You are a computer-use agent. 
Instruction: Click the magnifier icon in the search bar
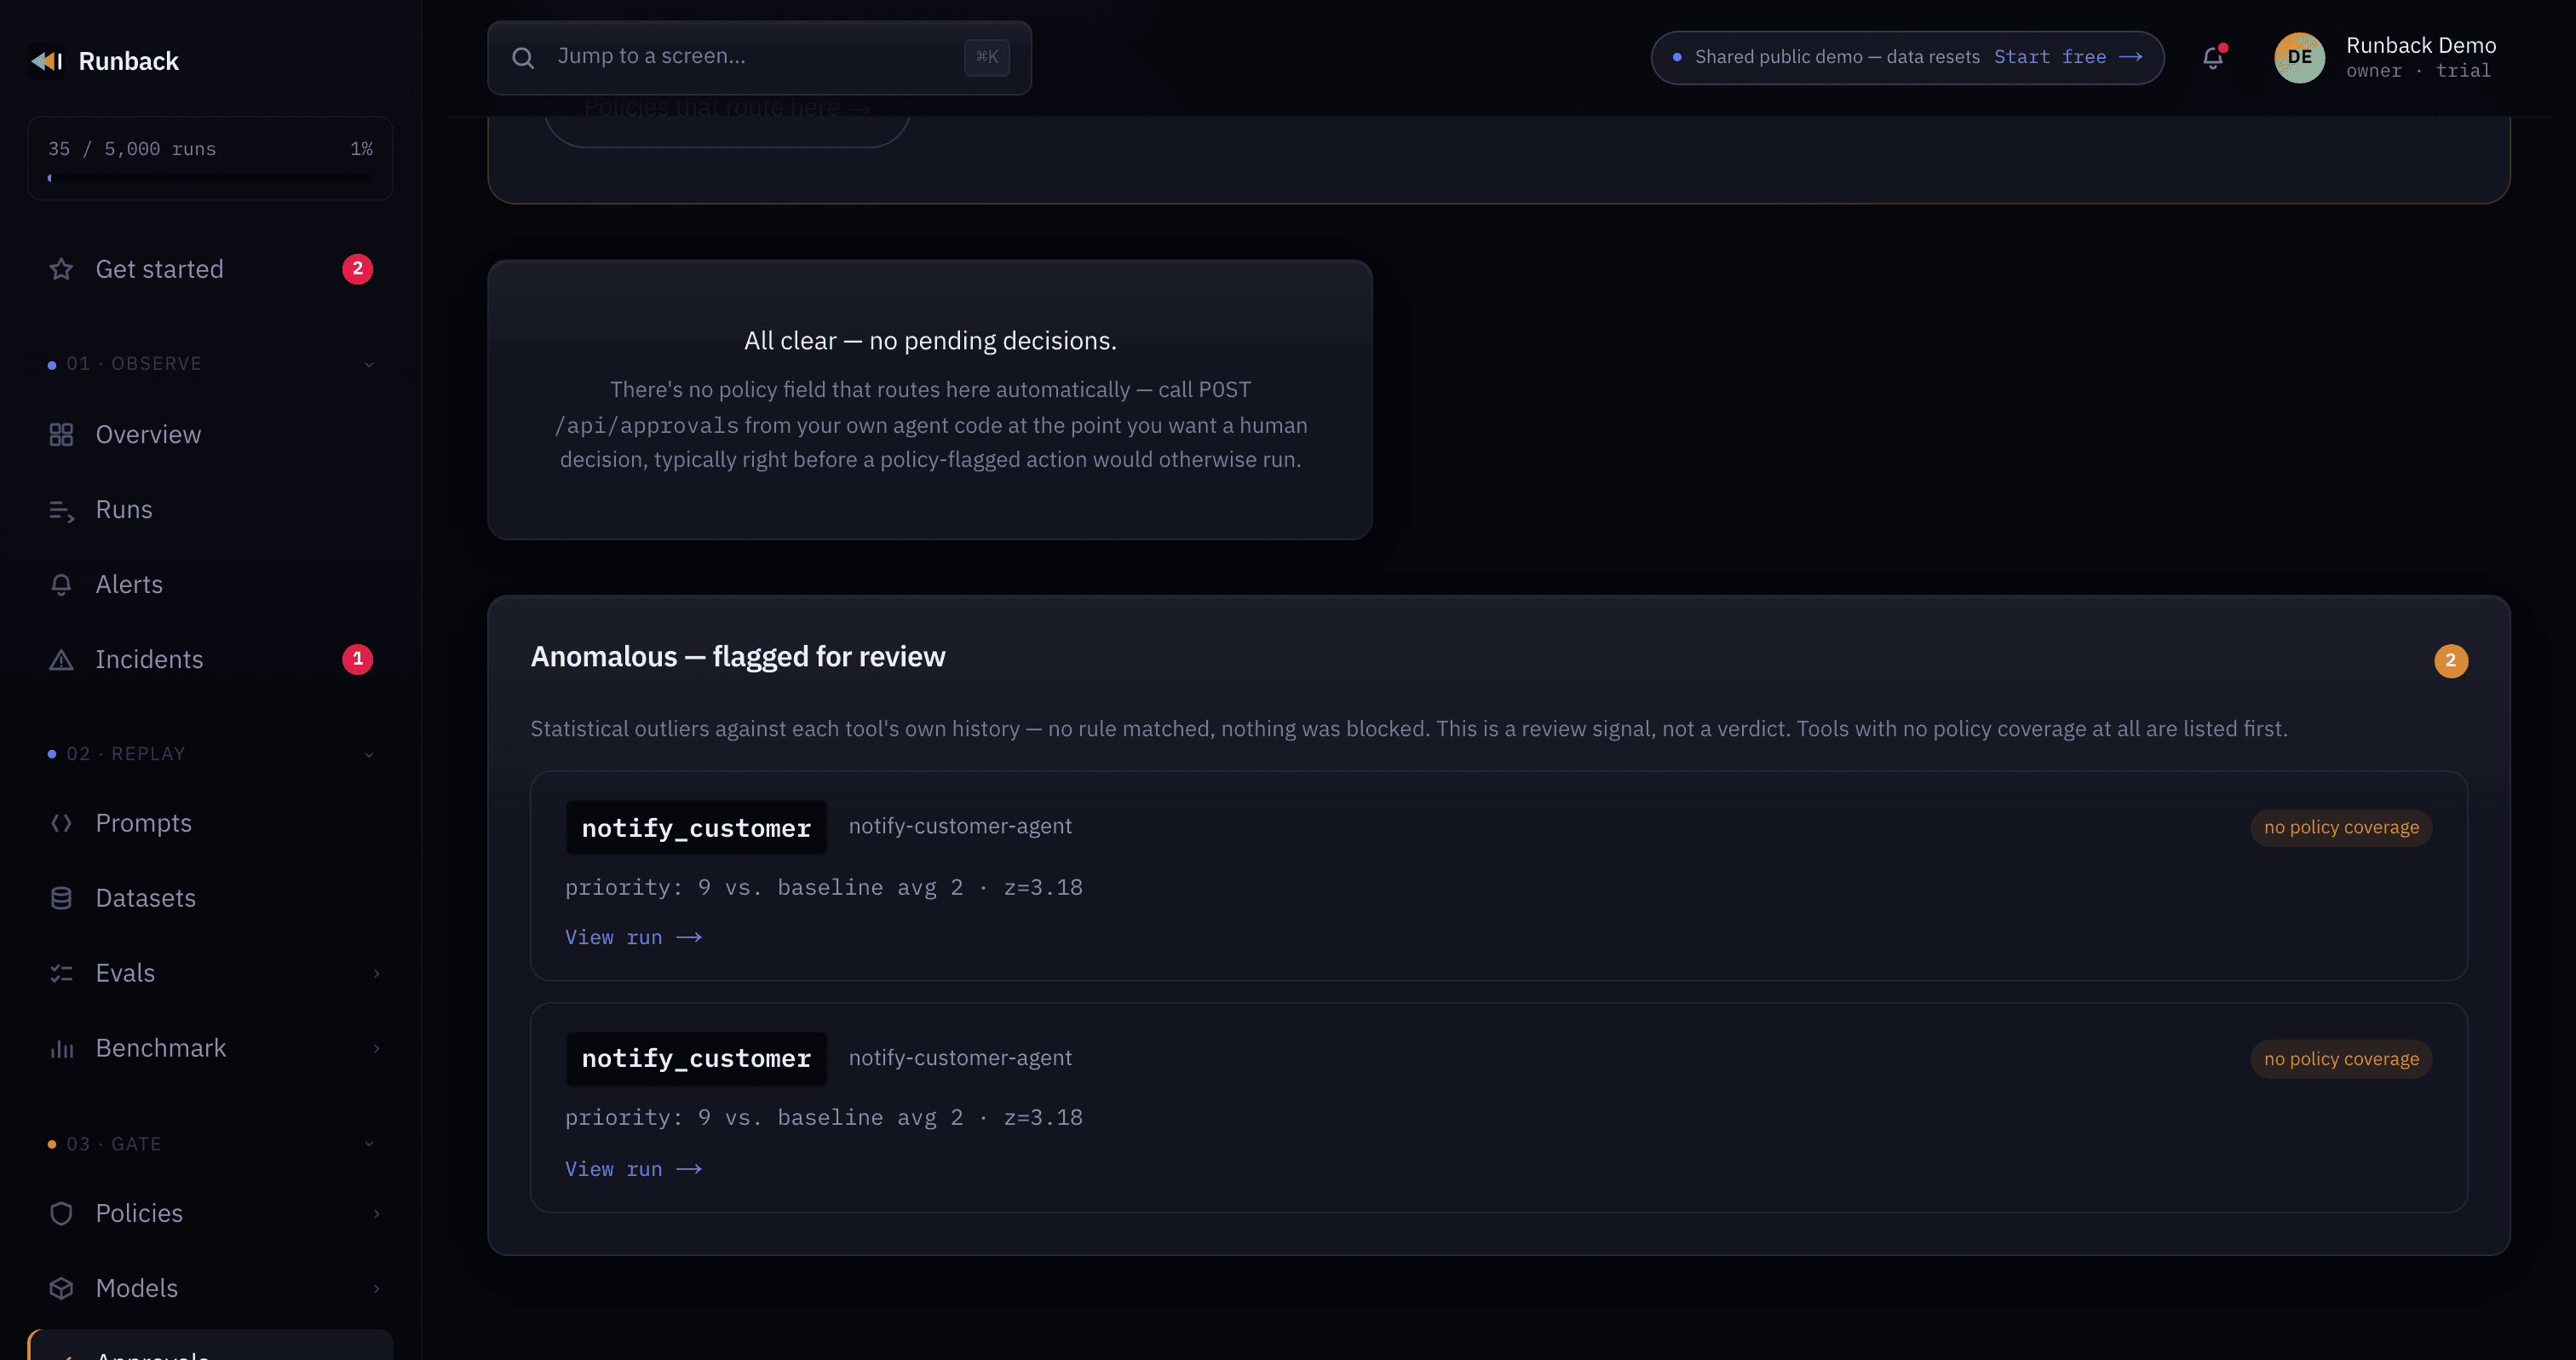pyautogui.click(x=523, y=58)
